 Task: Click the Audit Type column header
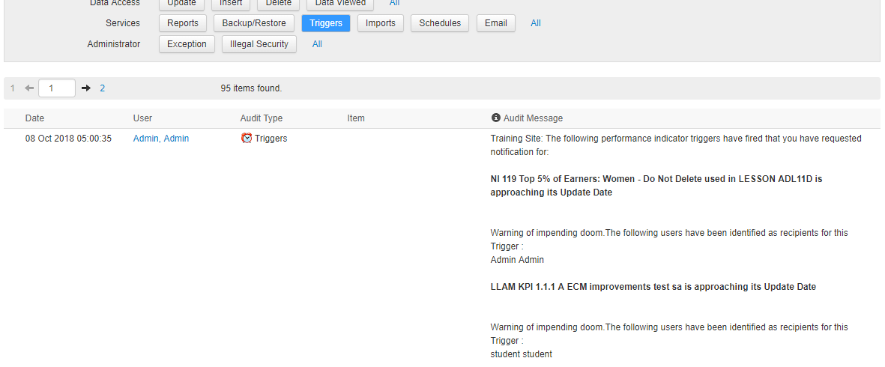[262, 118]
